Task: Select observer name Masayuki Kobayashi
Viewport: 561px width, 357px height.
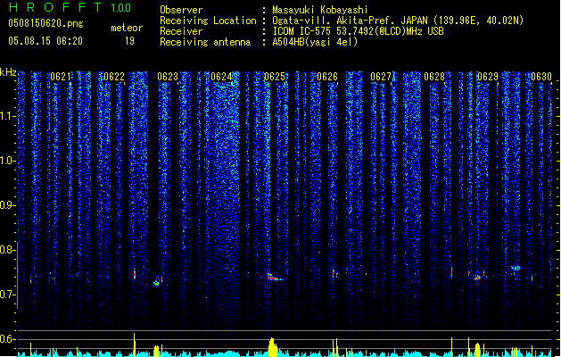Action: [320, 10]
